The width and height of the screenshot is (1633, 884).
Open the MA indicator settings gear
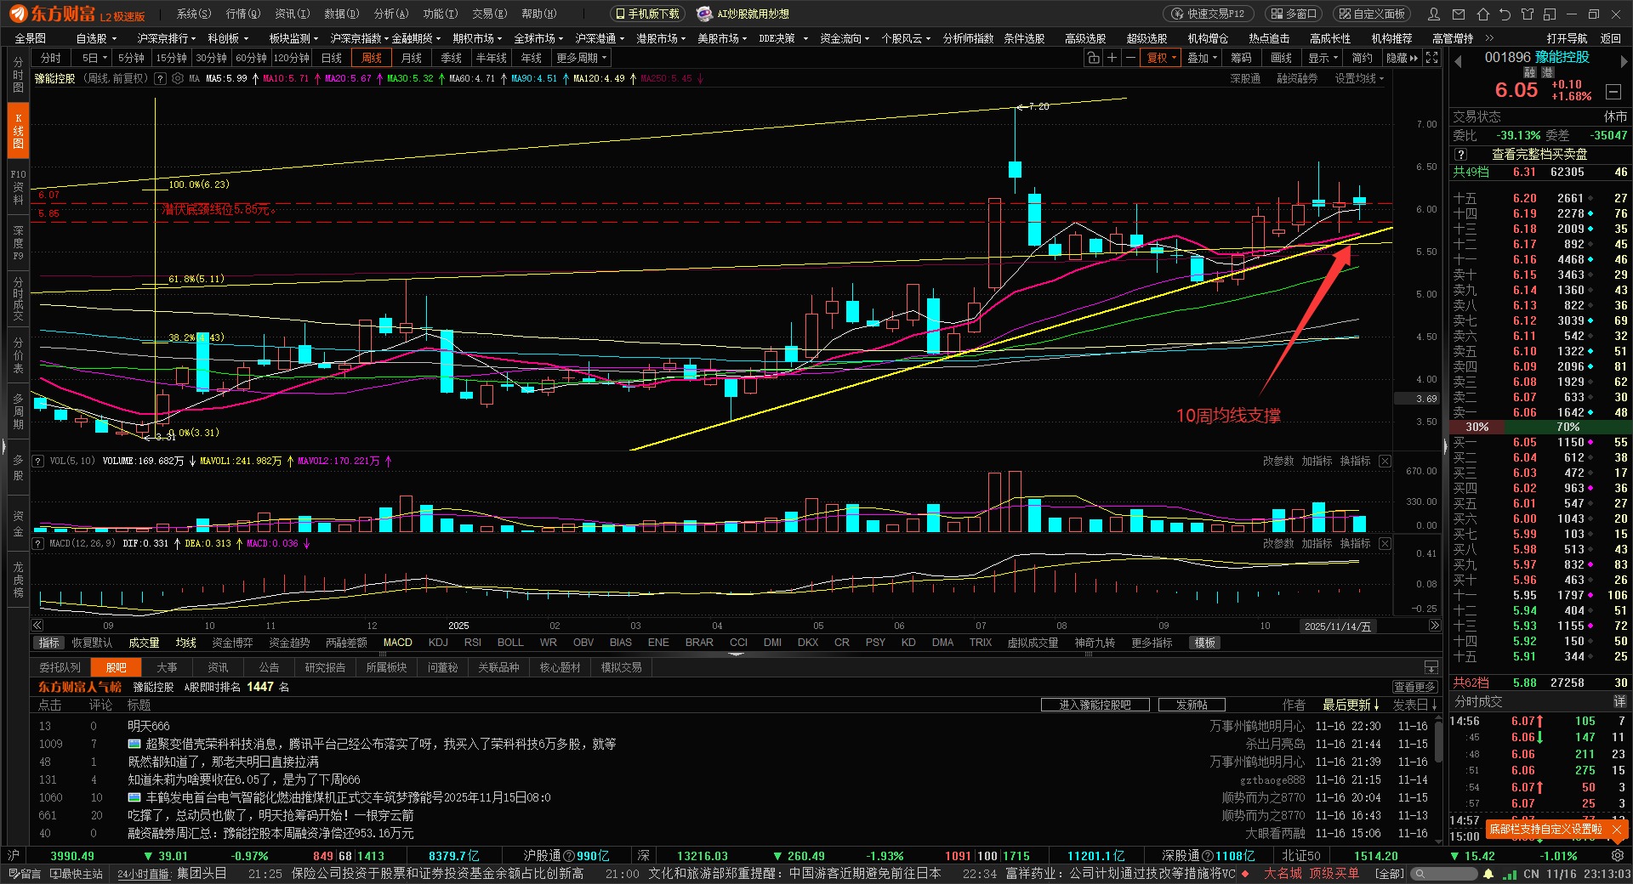click(178, 78)
